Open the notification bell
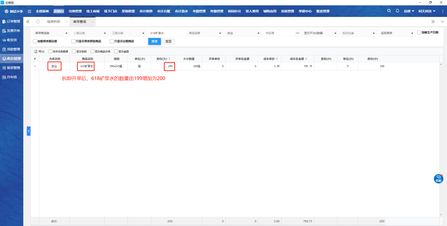Image resolution: width=447 pixels, height=226 pixels. pos(397,11)
